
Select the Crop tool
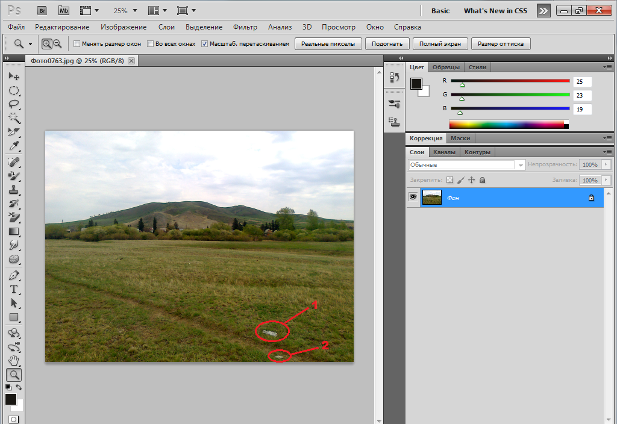[x=14, y=132]
